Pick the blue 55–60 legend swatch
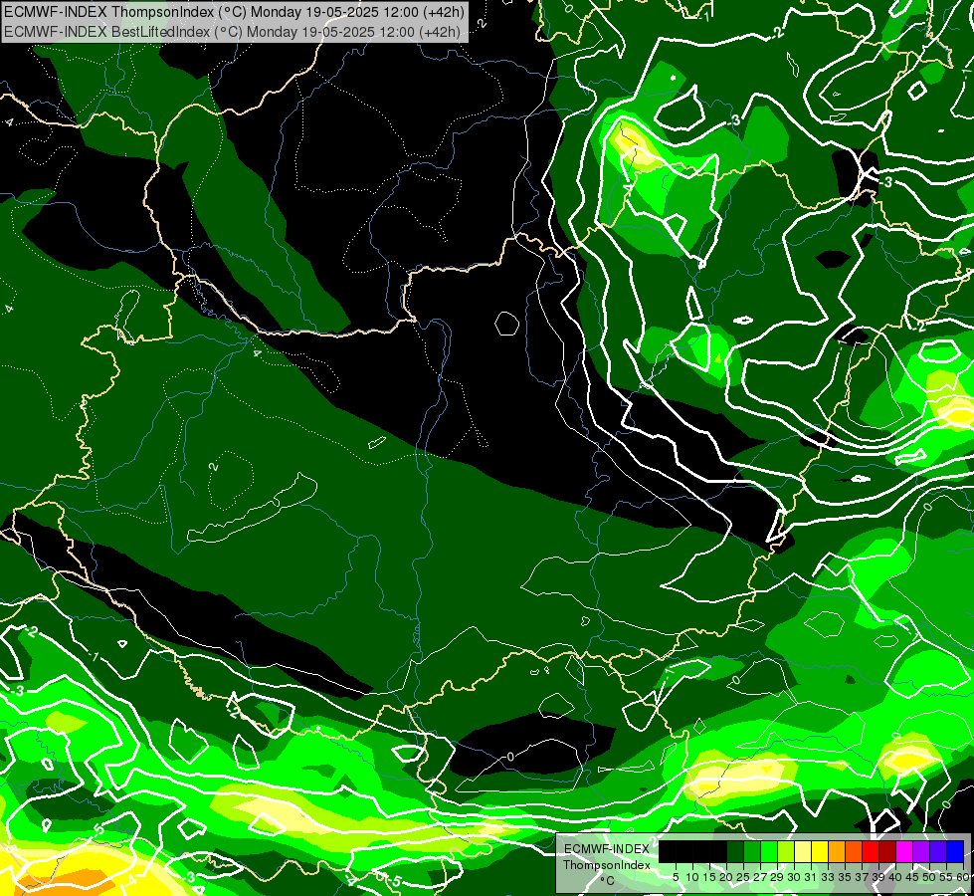This screenshot has width=974, height=896. pyautogui.click(x=955, y=852)
